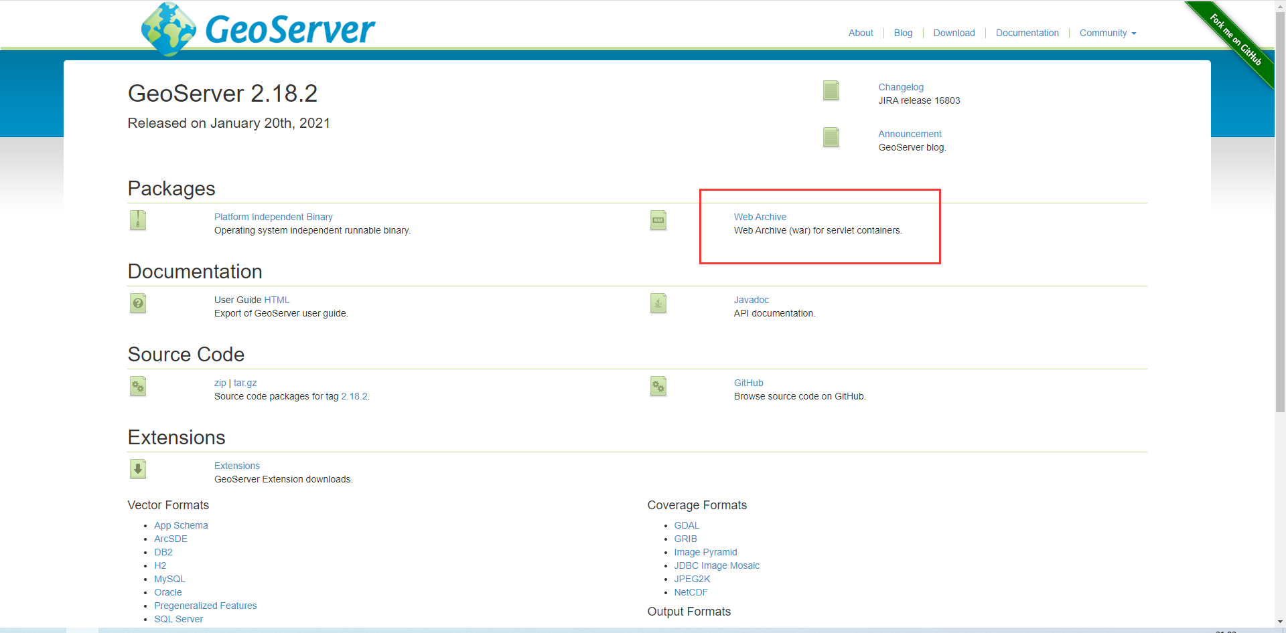Open the Changelog link
Screen dimensions: 1286x633
901,87
